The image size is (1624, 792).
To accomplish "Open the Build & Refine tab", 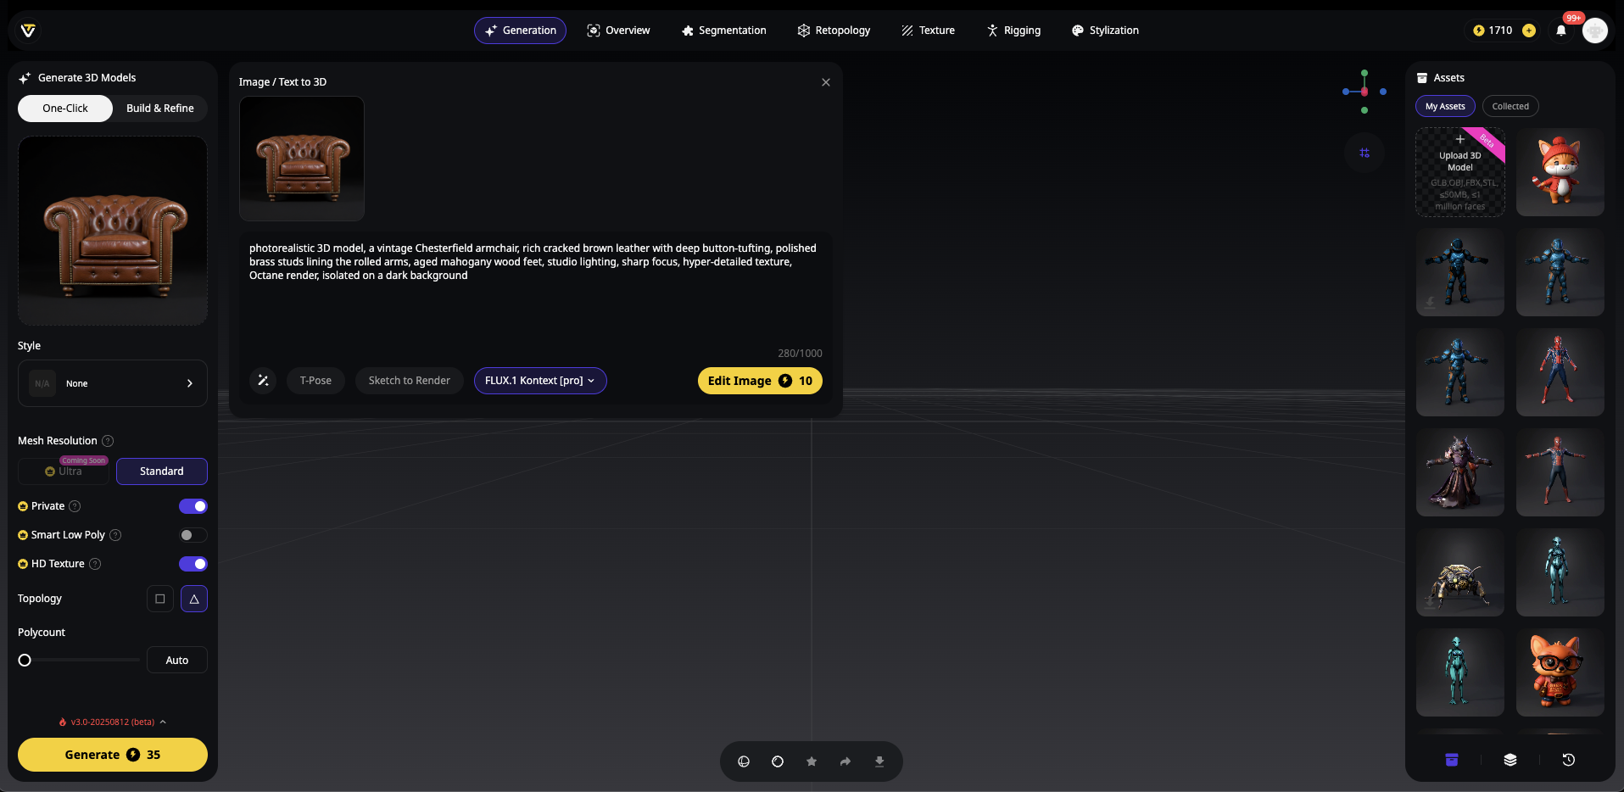I will pos(159,109).
